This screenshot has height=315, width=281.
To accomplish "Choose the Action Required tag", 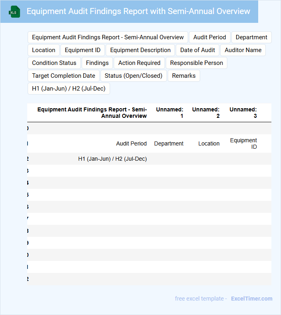I will point(139,63).
